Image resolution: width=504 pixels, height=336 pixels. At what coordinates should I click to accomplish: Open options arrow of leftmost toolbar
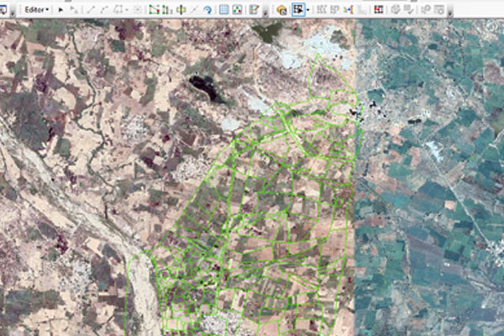tap(13, 13)
